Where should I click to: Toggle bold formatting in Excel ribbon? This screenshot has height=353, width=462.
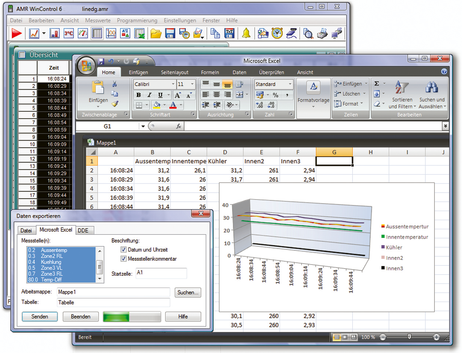139,95
